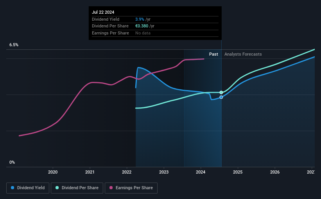Click the 2023 x-axis label

[164, 172]
